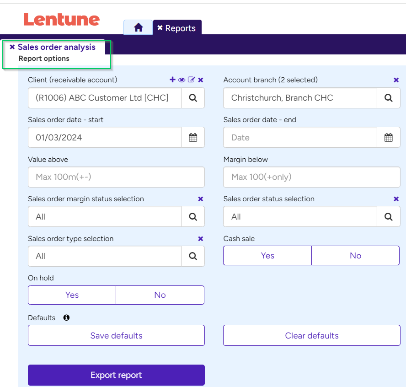The height and width of the screenshot is (387, 406).
Task: Open the Sales order margin status lookup
Action: pos(192,216)
